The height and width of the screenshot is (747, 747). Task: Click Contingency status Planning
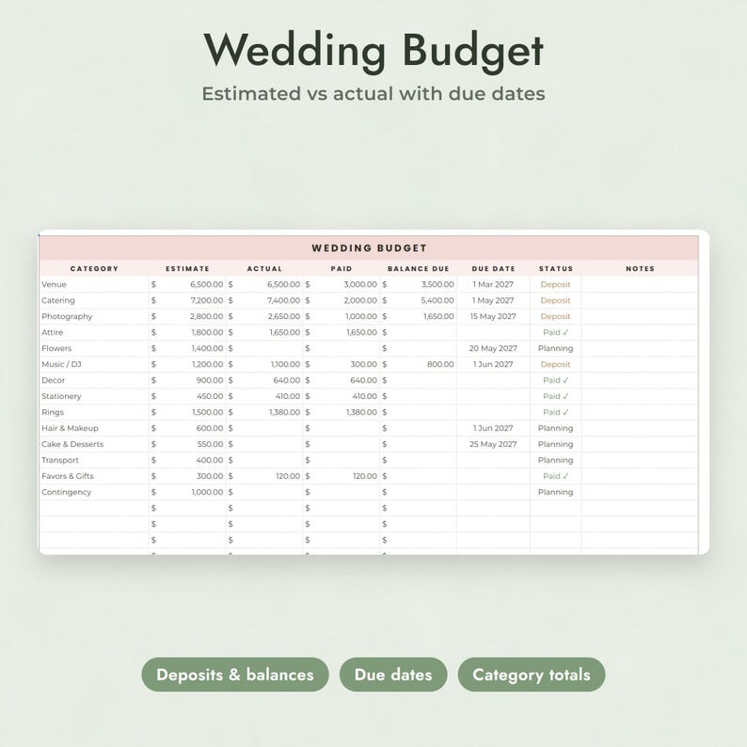point(555,492)
